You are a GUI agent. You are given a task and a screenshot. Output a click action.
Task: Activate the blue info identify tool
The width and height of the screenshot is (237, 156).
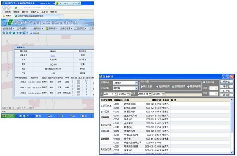(x=24, y=33)
